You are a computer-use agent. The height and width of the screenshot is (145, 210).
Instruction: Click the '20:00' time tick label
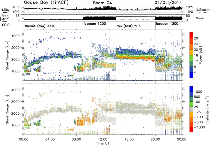(x=155, y=140)
